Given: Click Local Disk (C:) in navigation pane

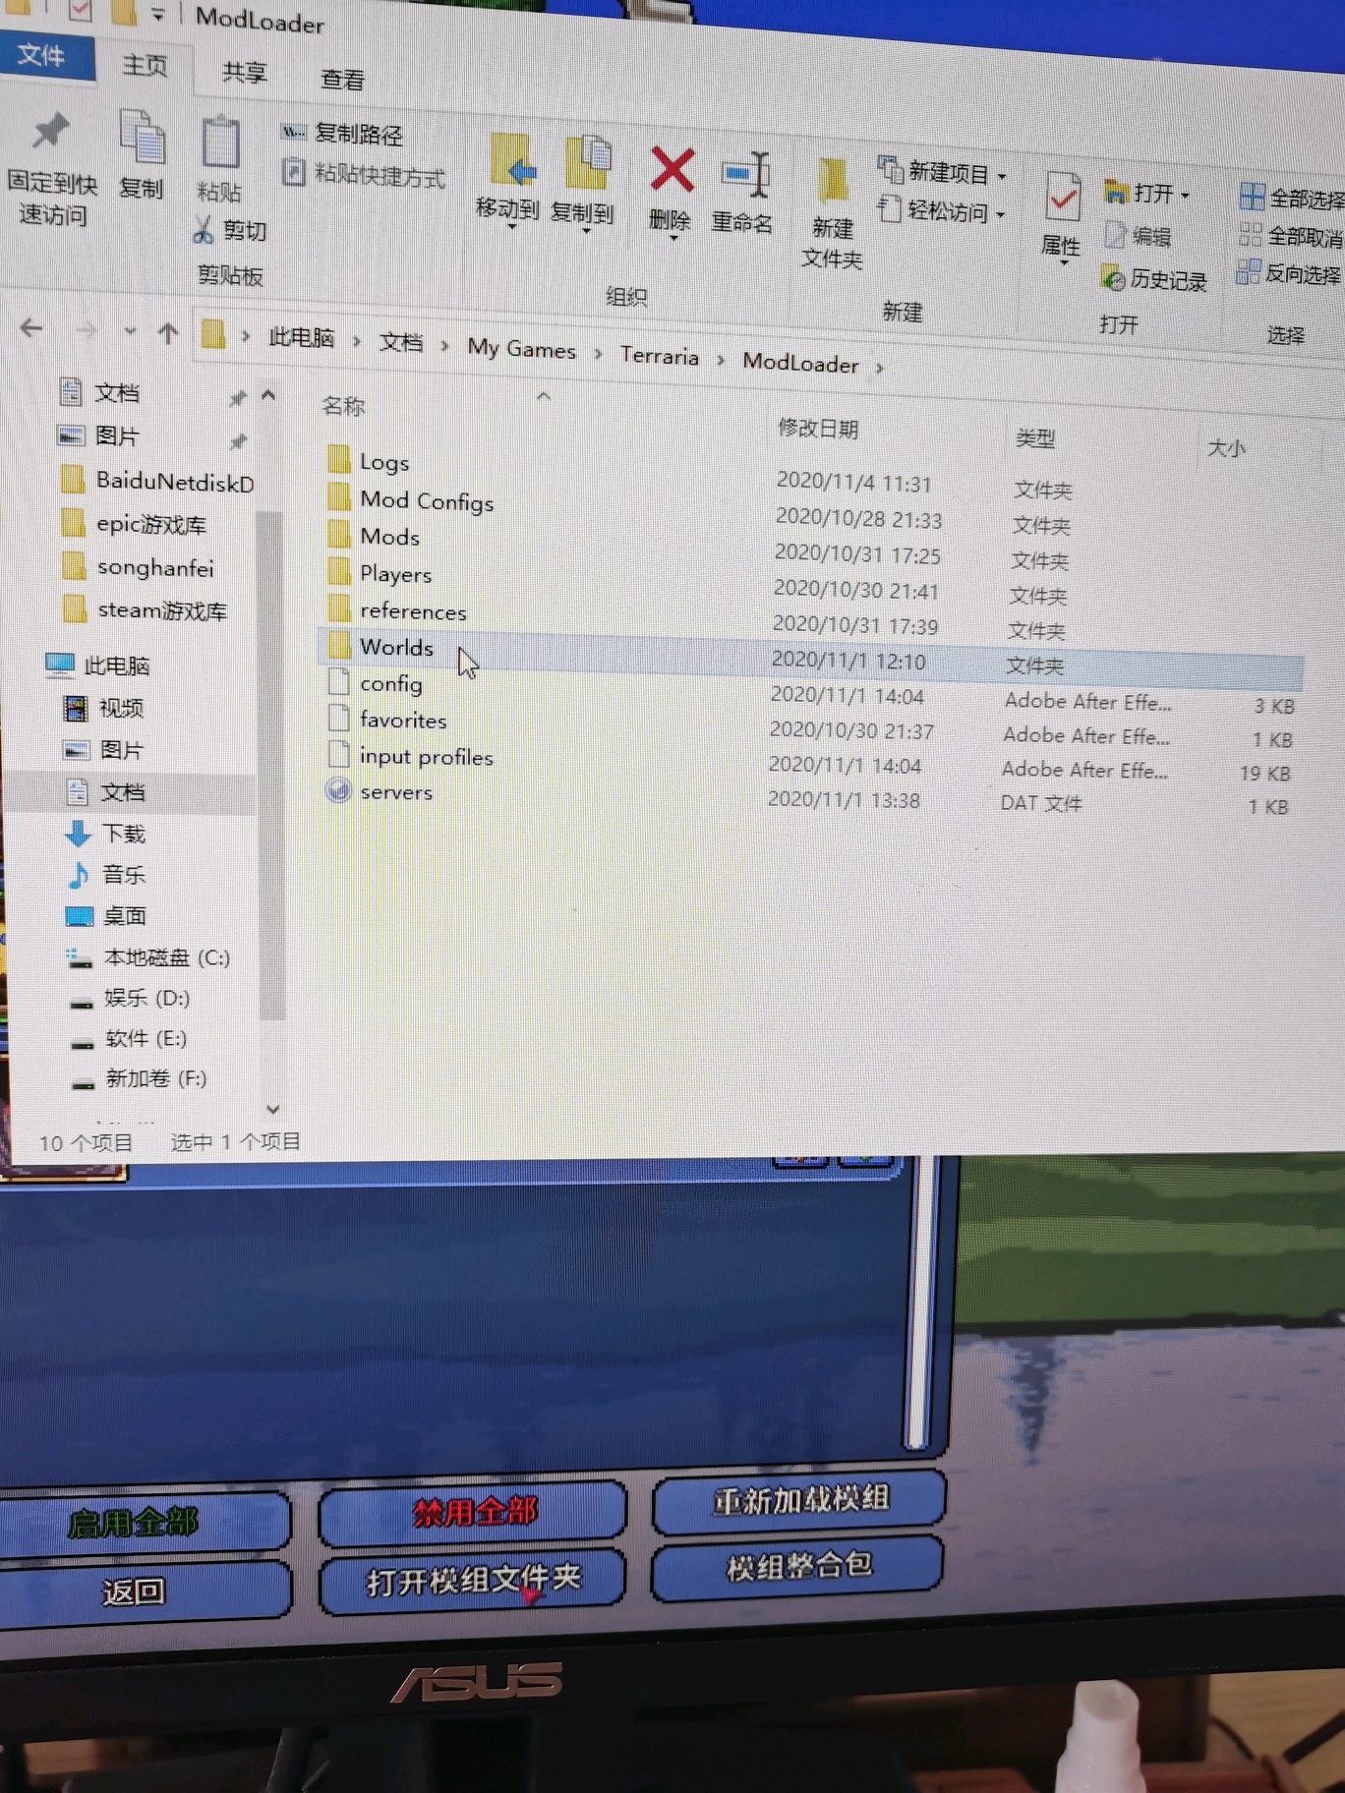Looking at the screenshot, I should pos(166,957).
